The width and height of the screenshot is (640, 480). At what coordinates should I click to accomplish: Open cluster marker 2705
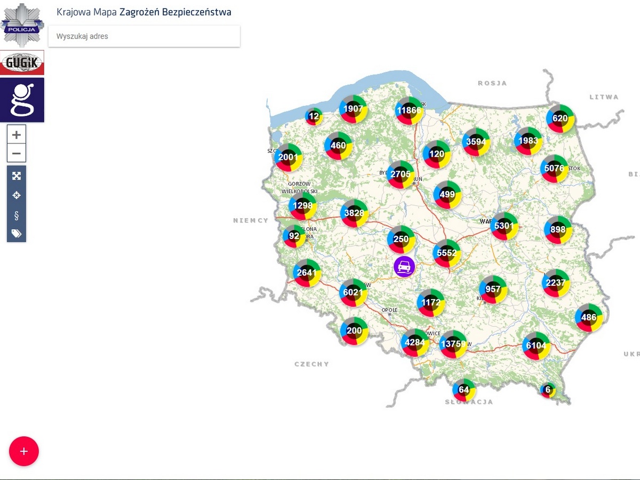coord(401,174)
